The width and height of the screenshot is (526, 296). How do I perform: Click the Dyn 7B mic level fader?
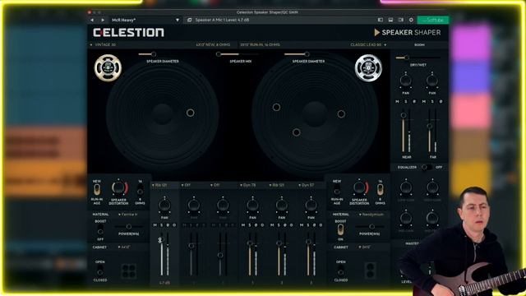250,243
